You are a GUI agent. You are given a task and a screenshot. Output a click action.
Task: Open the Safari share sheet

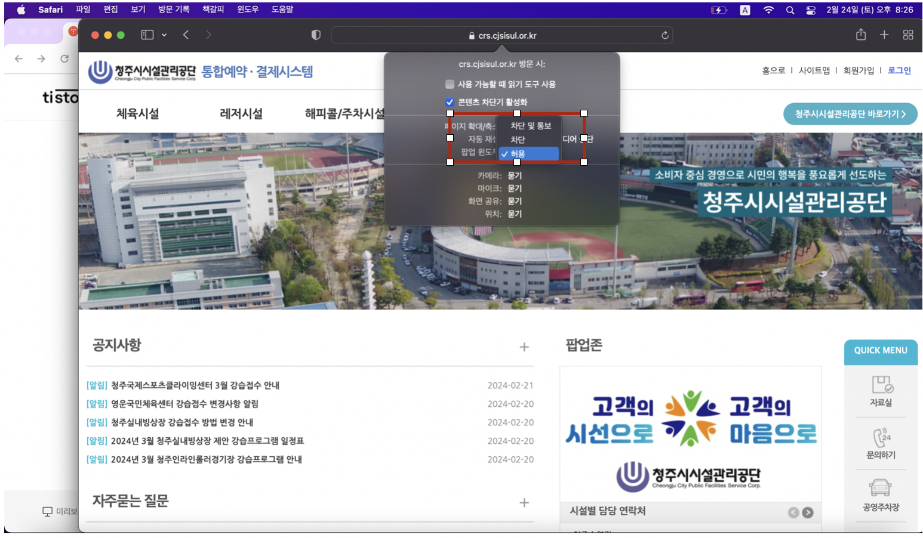pyautogui.click(x=860, y=35)
